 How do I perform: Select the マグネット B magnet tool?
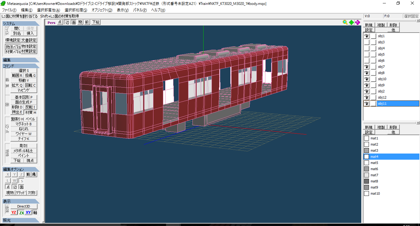pos(24,124)
